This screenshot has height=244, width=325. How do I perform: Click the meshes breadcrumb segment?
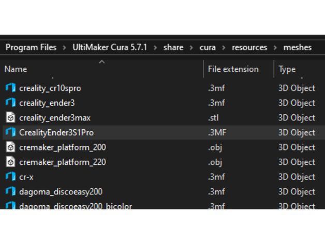coord(298,48)
